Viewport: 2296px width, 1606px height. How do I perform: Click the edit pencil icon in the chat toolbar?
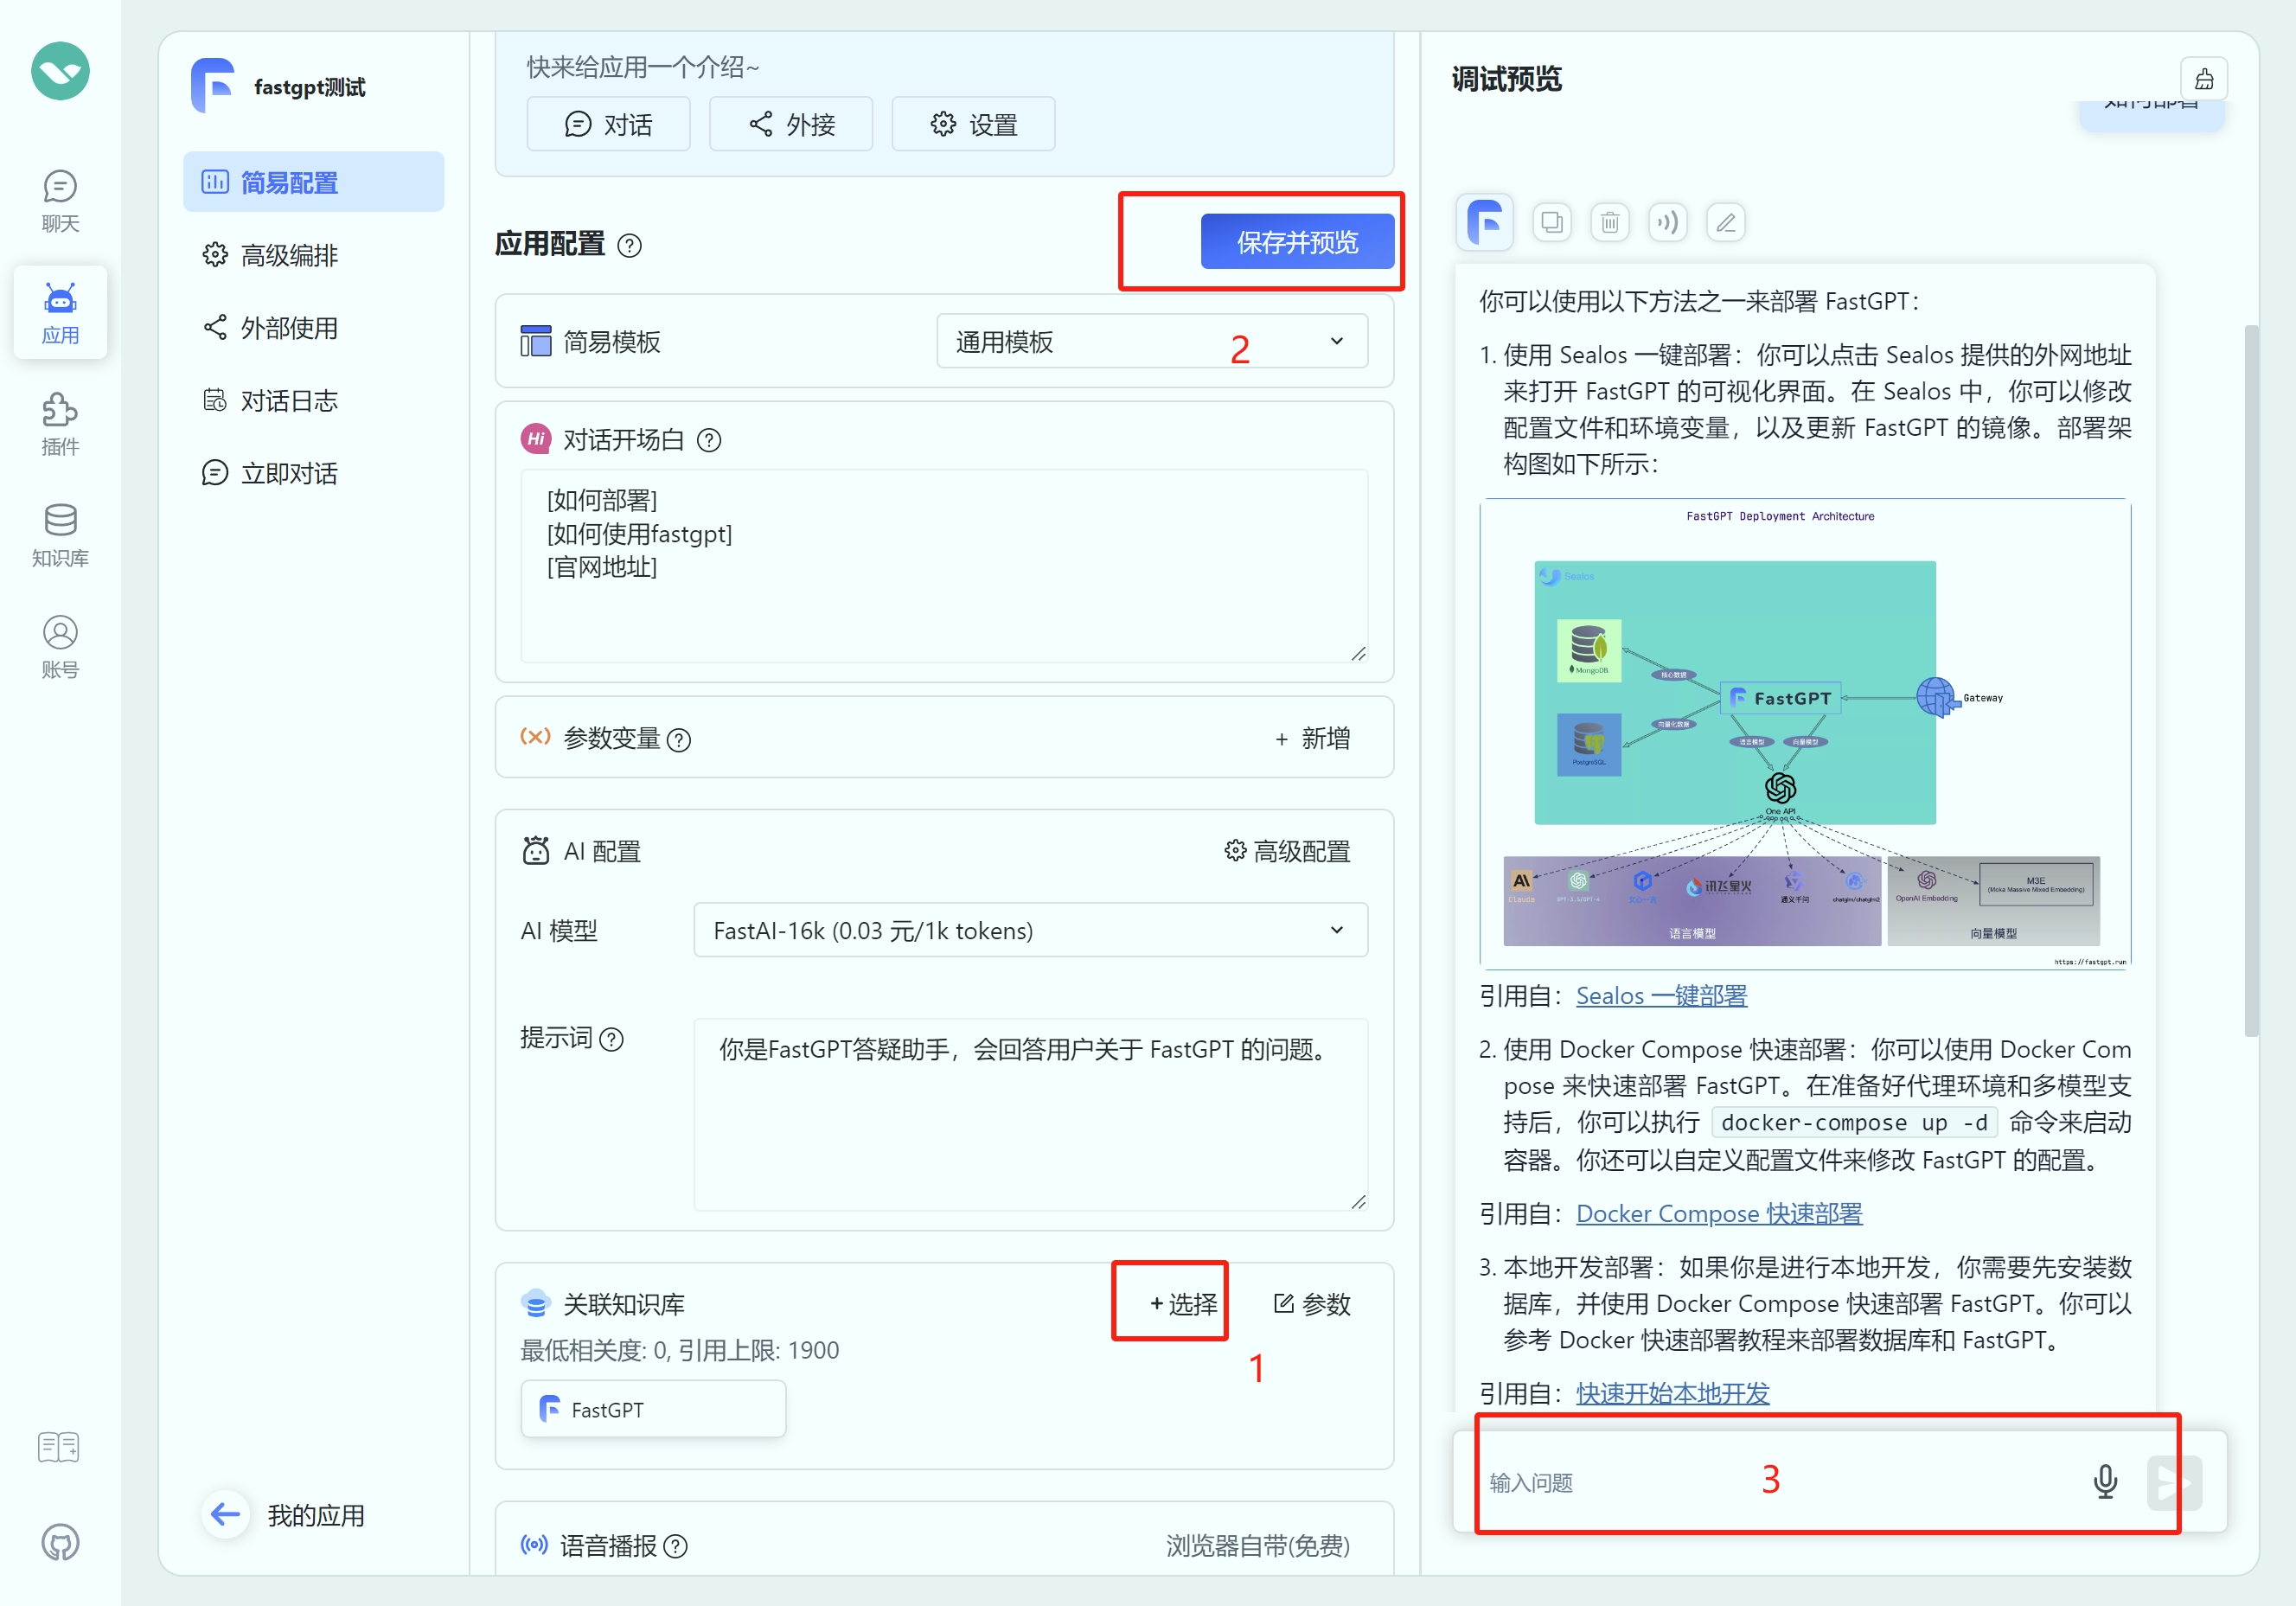(1725, 222)
